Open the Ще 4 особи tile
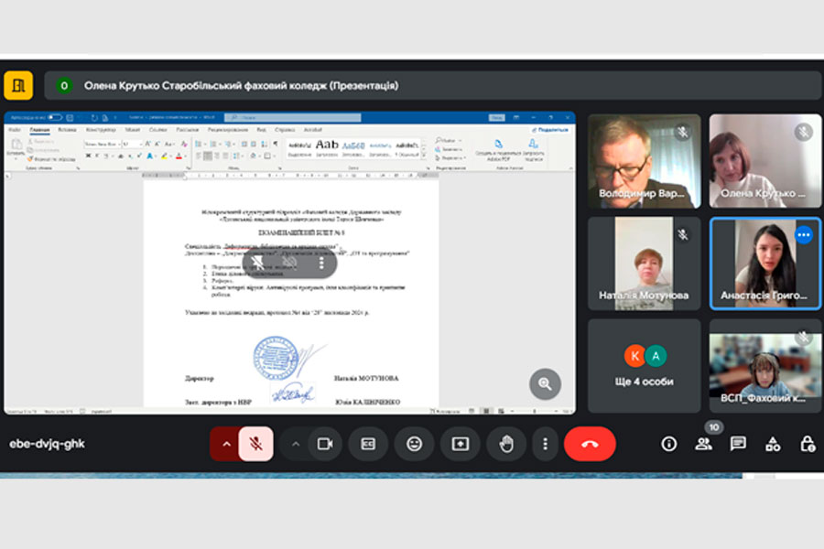 pos(644,366)
